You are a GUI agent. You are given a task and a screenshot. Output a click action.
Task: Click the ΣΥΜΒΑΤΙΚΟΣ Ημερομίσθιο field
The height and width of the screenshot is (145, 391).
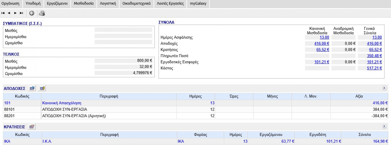pos(123,36)
